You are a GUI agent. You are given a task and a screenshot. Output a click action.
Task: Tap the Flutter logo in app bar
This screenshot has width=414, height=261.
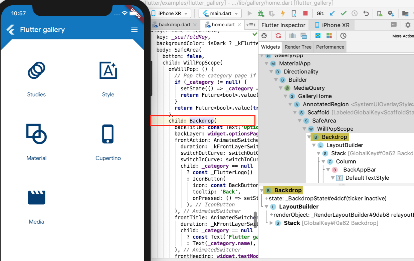(11, 30)
